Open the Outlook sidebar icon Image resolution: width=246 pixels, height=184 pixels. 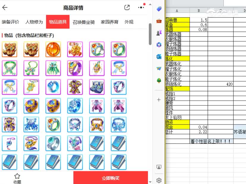[159, 57]
